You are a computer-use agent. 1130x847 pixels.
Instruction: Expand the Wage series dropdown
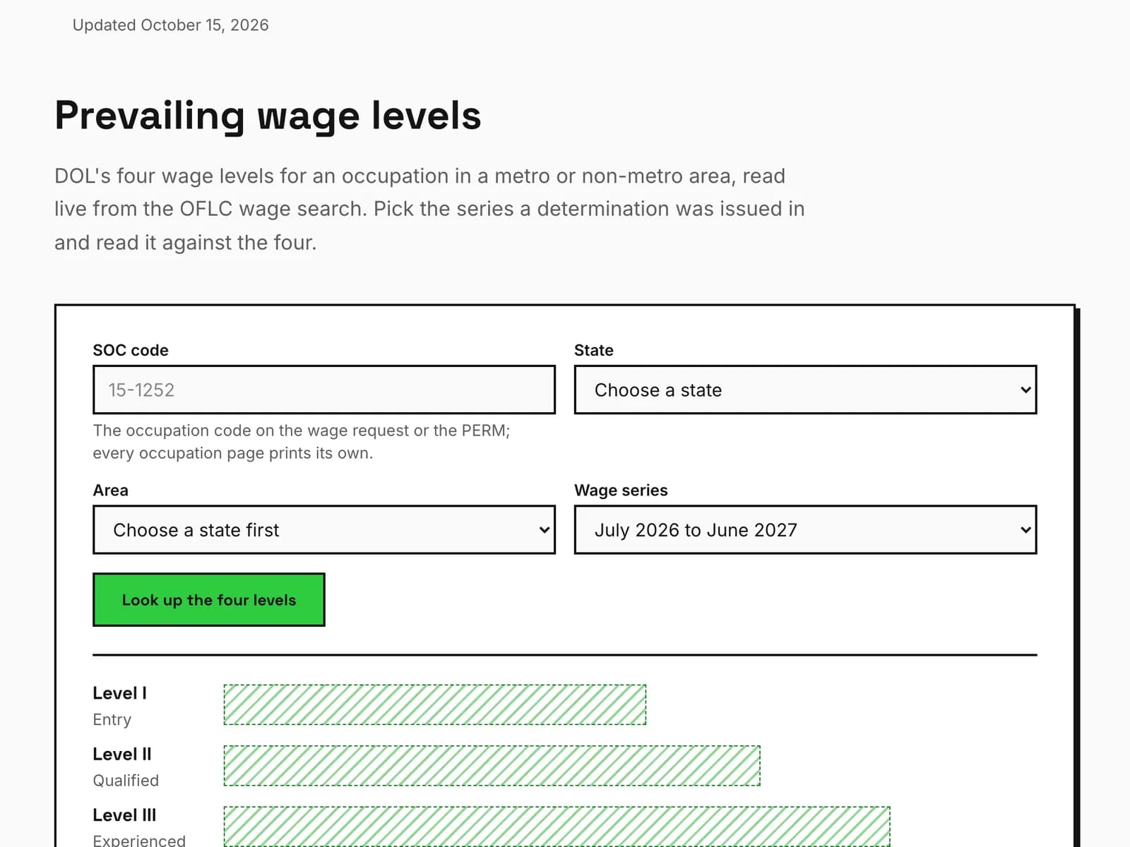(805, 529)
